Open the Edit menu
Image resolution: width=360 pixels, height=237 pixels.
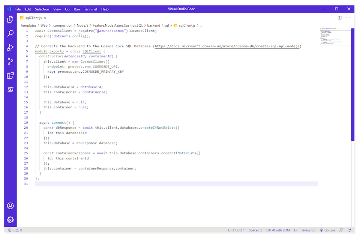click(28, 9)
